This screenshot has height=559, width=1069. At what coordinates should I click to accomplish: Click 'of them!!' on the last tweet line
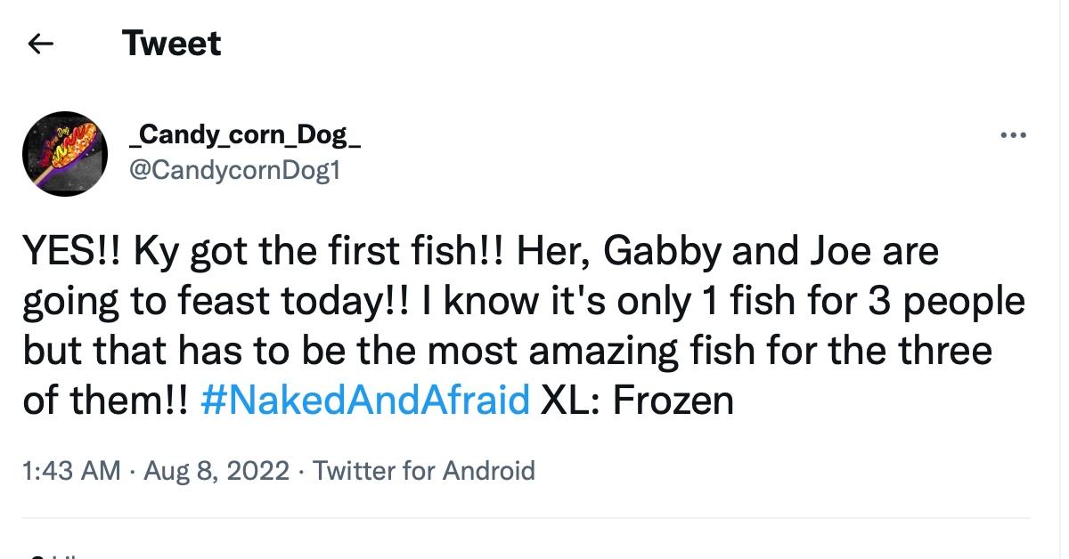pyautogui.click(x=105, y=400)
